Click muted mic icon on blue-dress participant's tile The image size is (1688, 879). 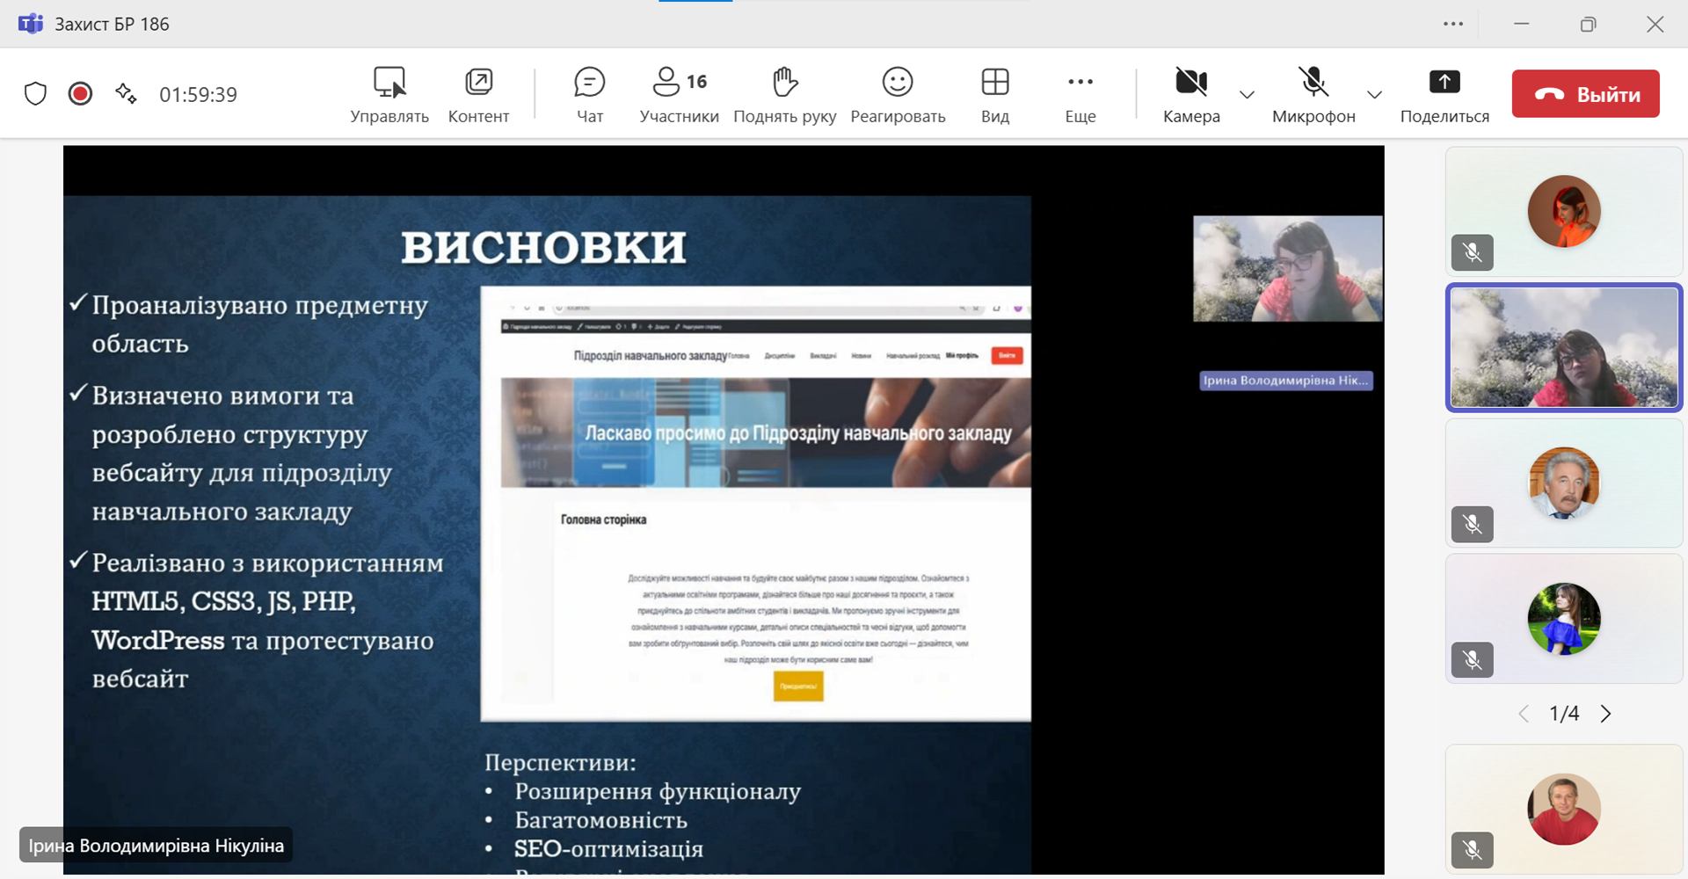1473,660
